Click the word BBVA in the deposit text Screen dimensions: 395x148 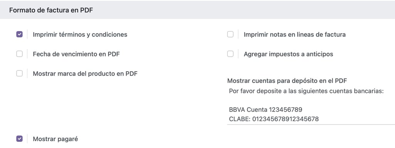click(x=237, y=110)
